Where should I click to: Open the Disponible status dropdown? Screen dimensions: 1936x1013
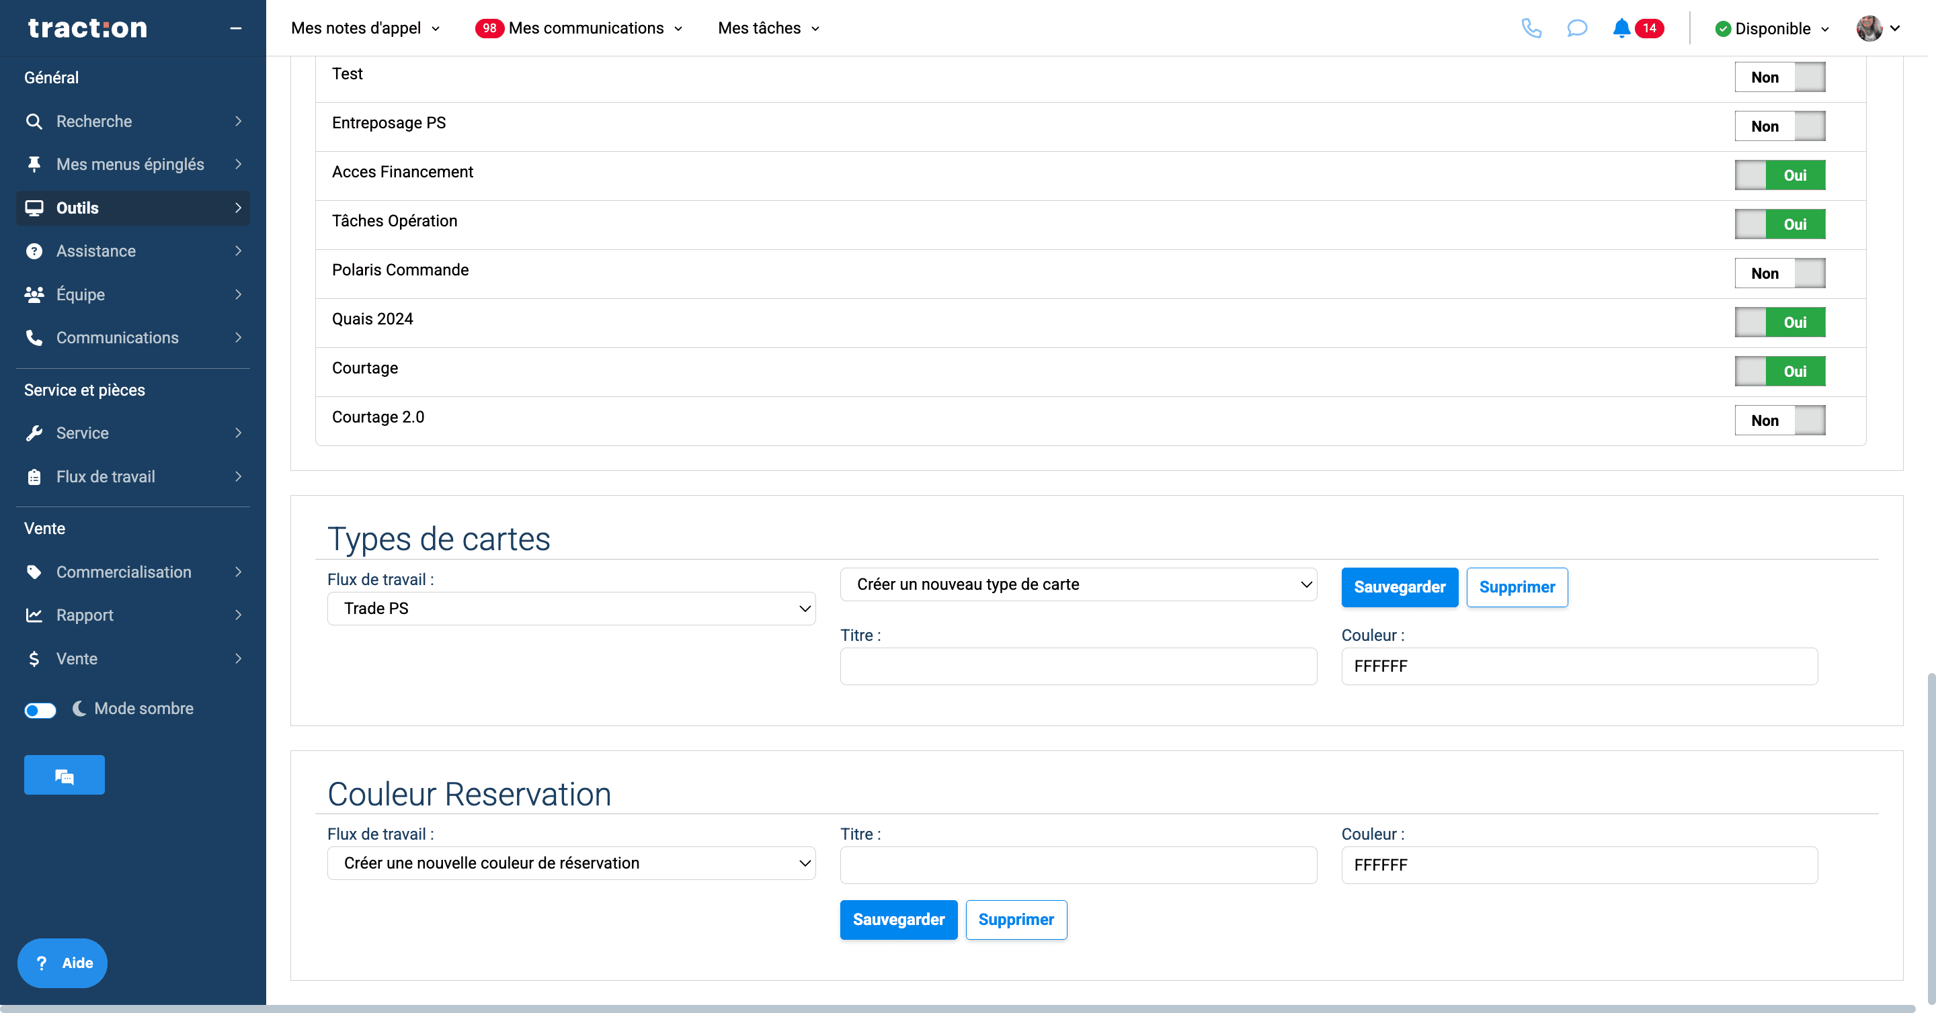pyautogui.click(x=1771, y=28)
